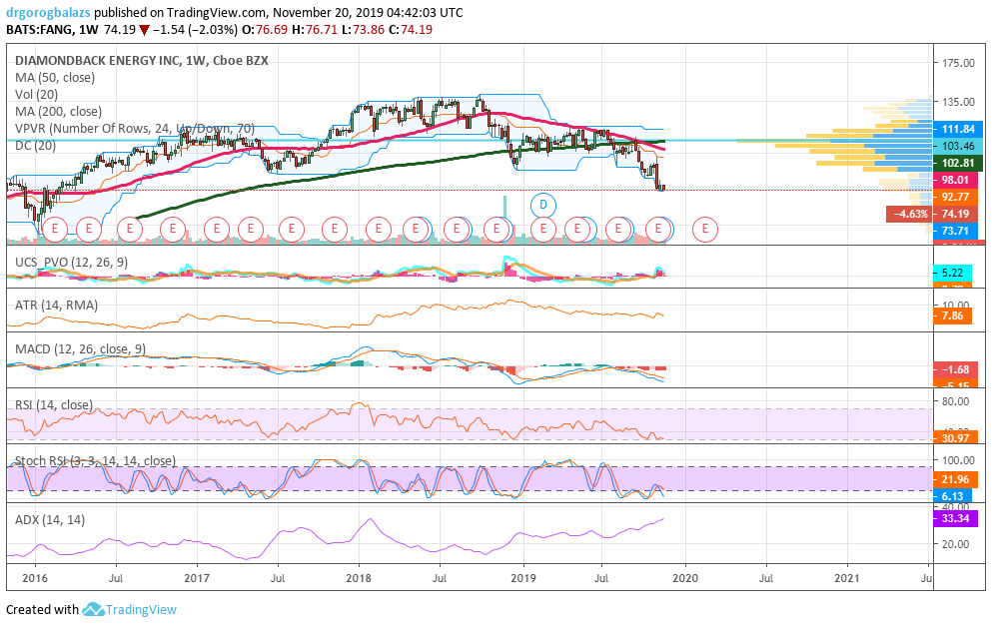Click the 2020 time axis label
The height and width of the screenshot is (627, 992).
[x=685, y=578]
